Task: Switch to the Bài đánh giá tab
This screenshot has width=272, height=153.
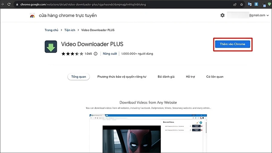Action: (x=166, y=77)
